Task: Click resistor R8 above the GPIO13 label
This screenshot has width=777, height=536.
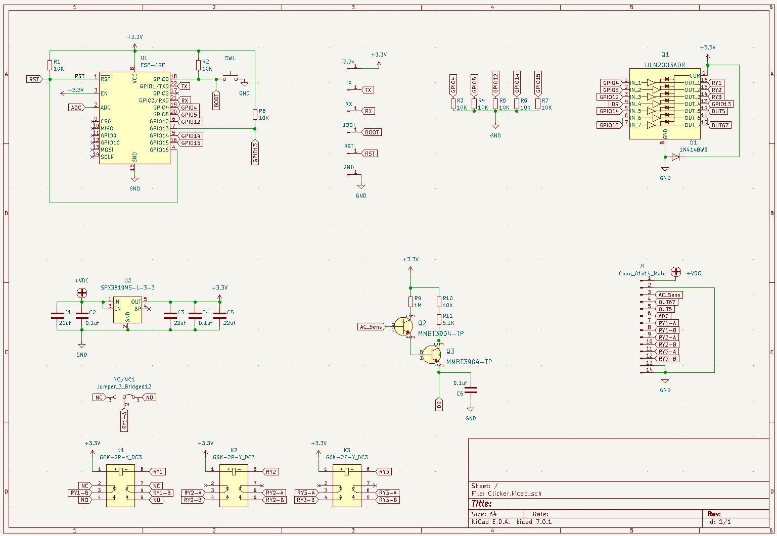Action: (x=255, y=114)
